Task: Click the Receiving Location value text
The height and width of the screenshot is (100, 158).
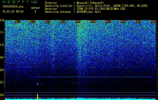Action: 112,6
